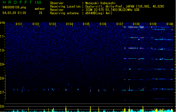The image size is (176, 112).
Task: Click the Ogata-vill. Akita-Pref. JAPAN location text
Action: 110,6
